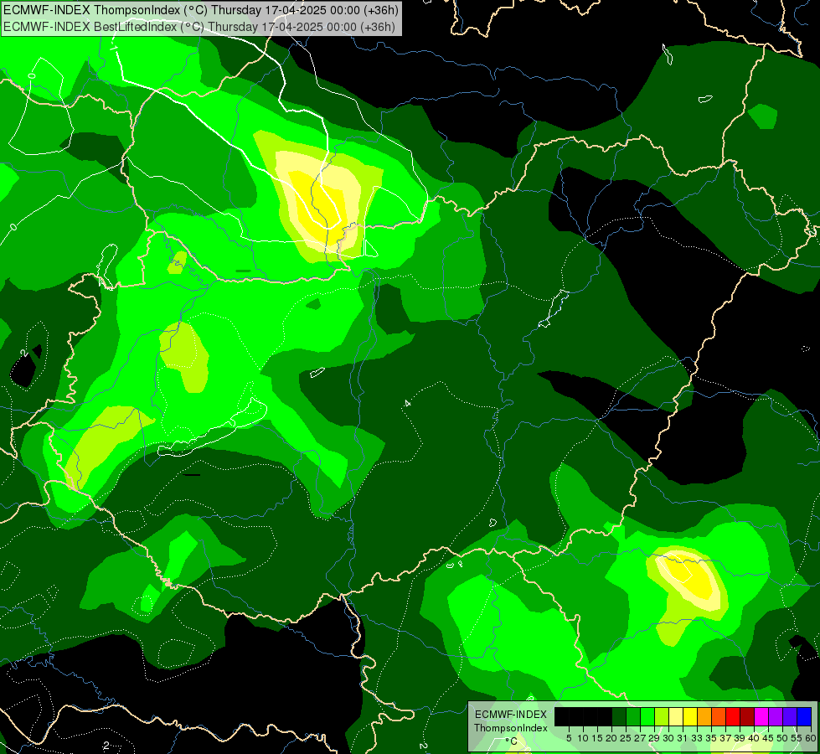Click the ThompsonIndex label in the legend box
Image resolution: width=820 pixels, height=754 pixels.
click(511, 728)
